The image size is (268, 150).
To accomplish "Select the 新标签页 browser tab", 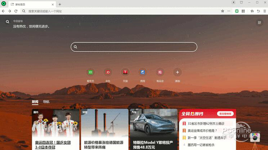I will [x=32, y=5].
